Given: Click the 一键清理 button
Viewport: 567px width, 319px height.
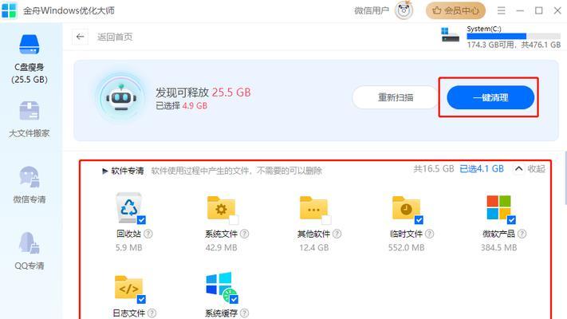Looking at the screenshot, I should pyautogui.click(x=490, y=97).
